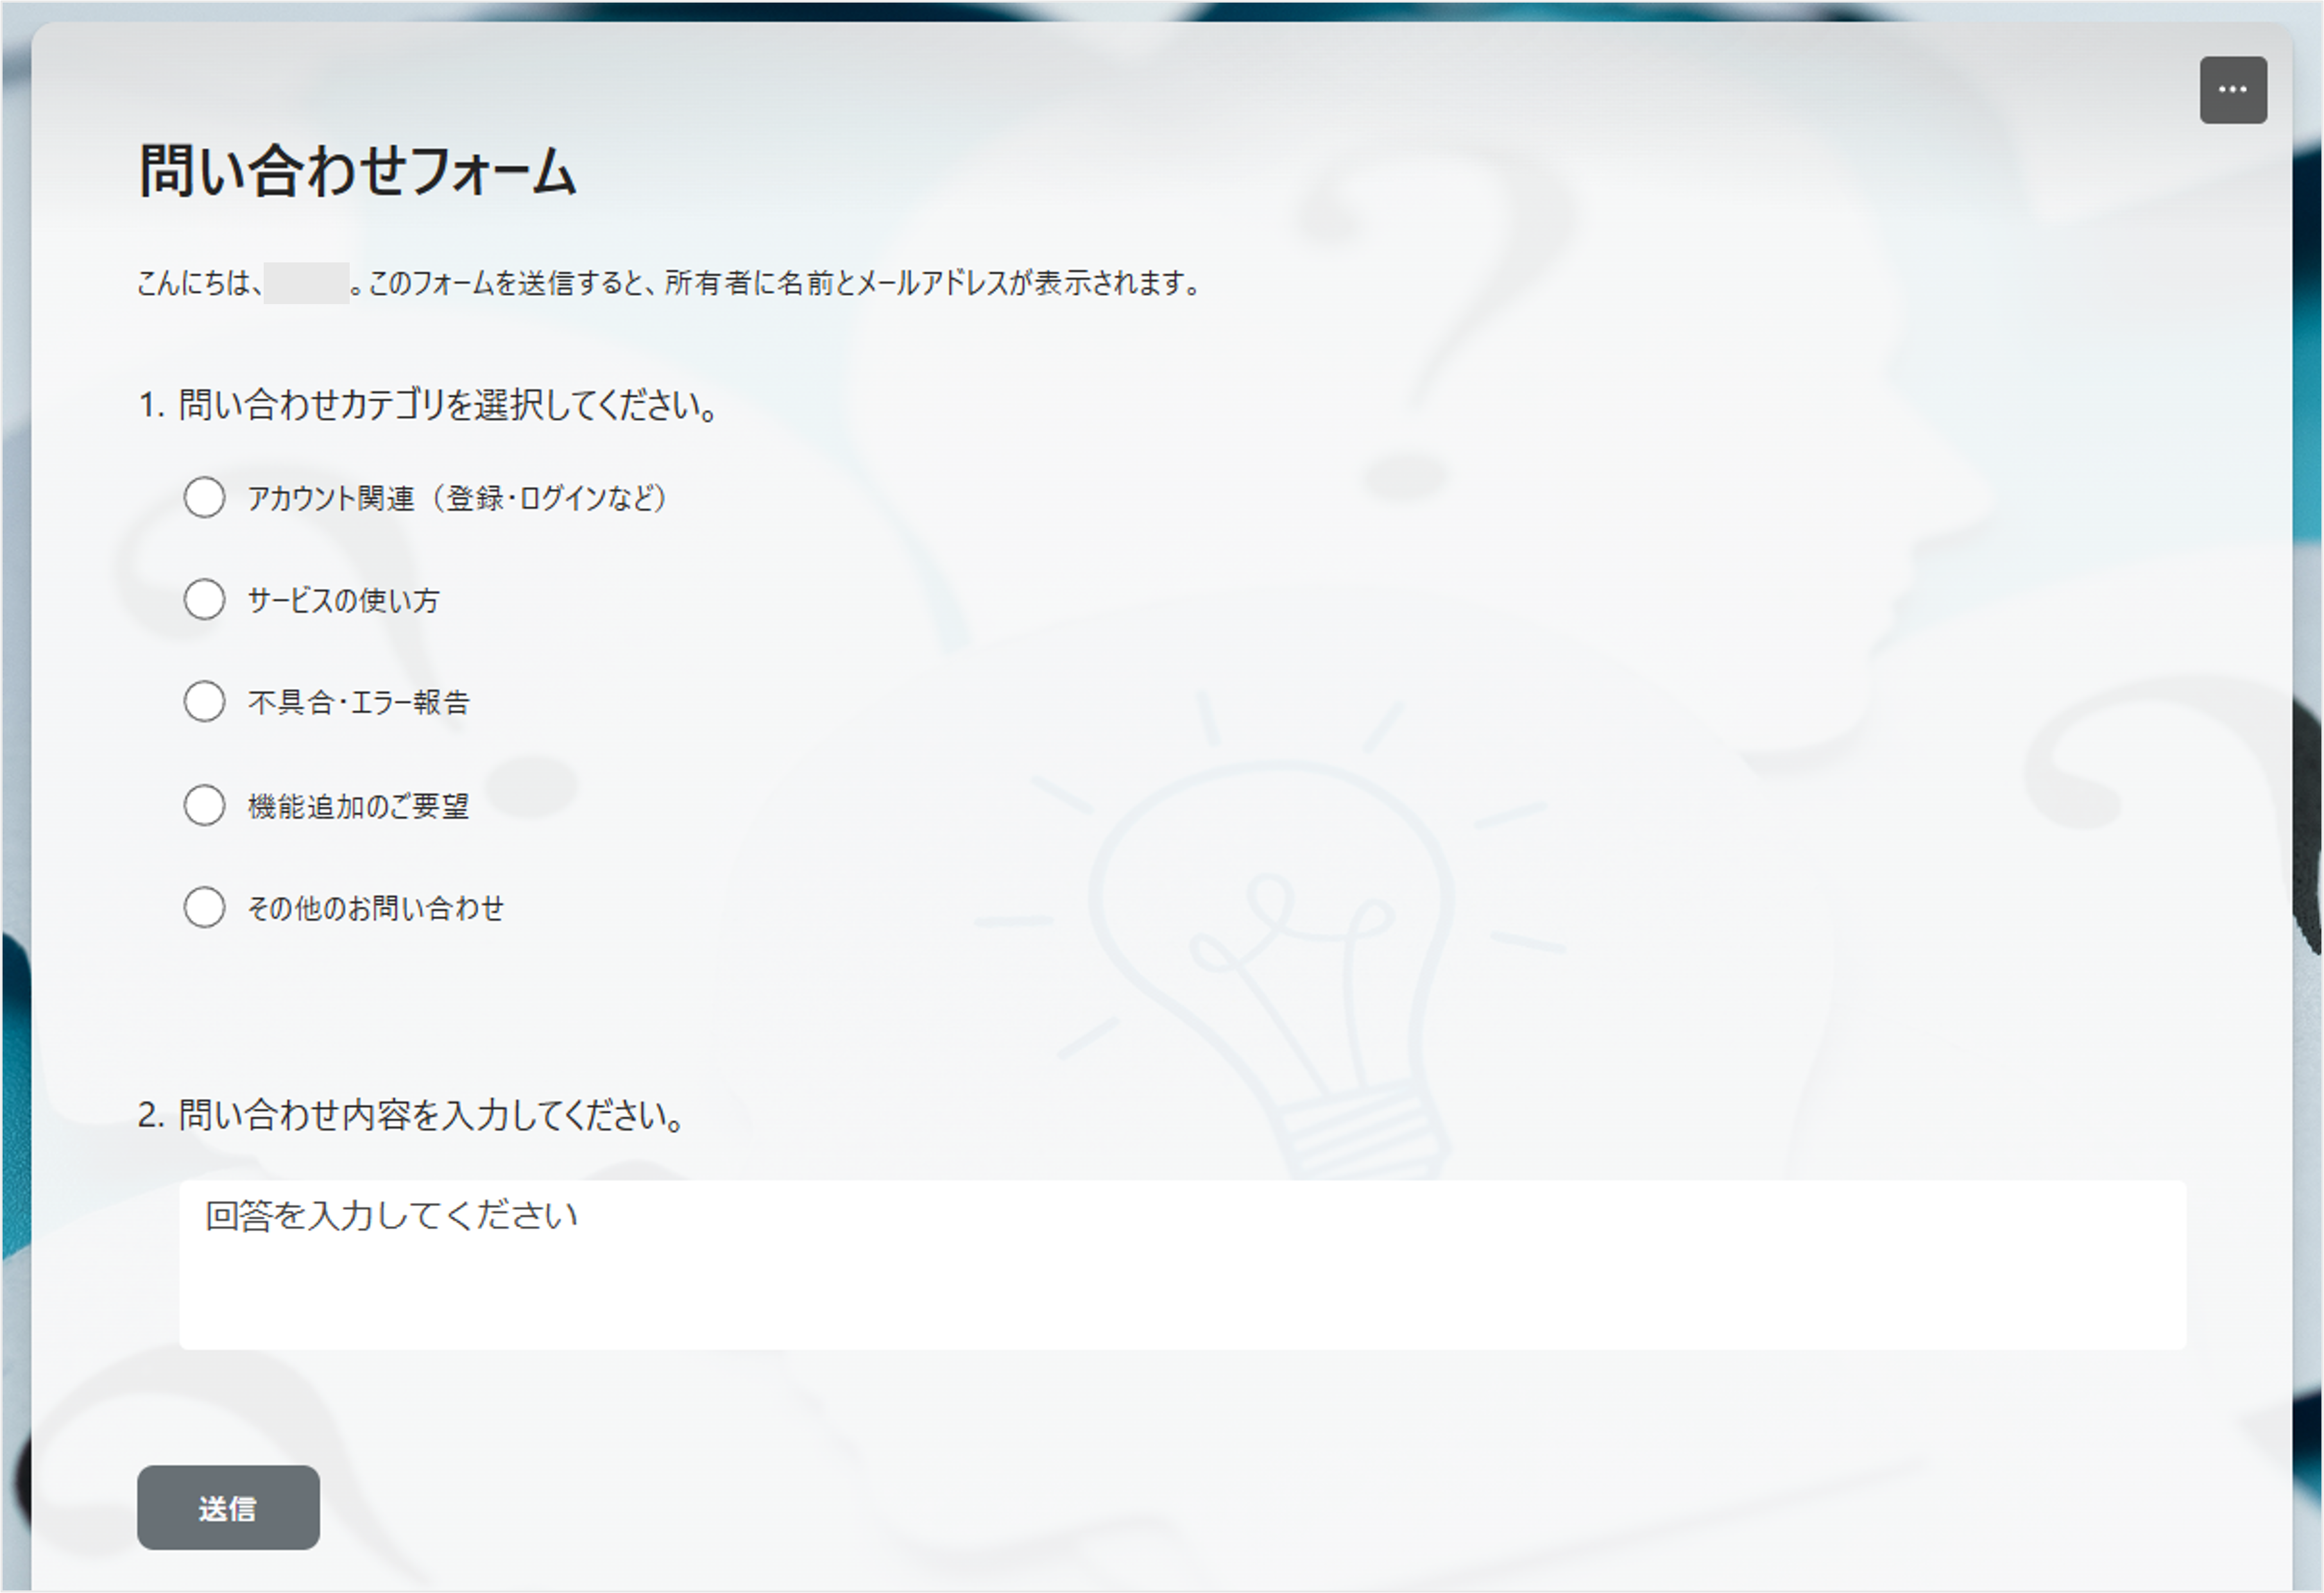Click the 機能追加のご要望 option label text
Viewport: 2324px width, 1593px height.
tap(358, 806)
